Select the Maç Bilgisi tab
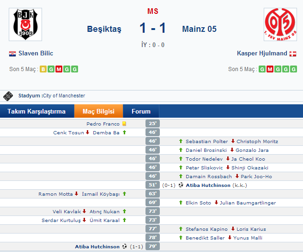303x252 pixels. coord(98,111)
